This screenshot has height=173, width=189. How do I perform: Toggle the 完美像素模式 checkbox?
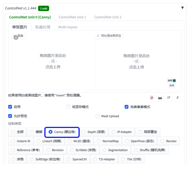[x=127, y=107]
